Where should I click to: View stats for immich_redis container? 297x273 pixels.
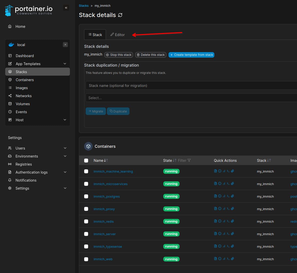(224, 221)
